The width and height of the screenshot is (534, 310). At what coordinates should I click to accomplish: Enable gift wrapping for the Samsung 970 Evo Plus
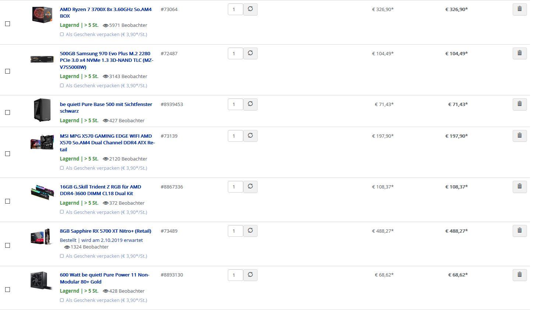click(x=62, y=85)
